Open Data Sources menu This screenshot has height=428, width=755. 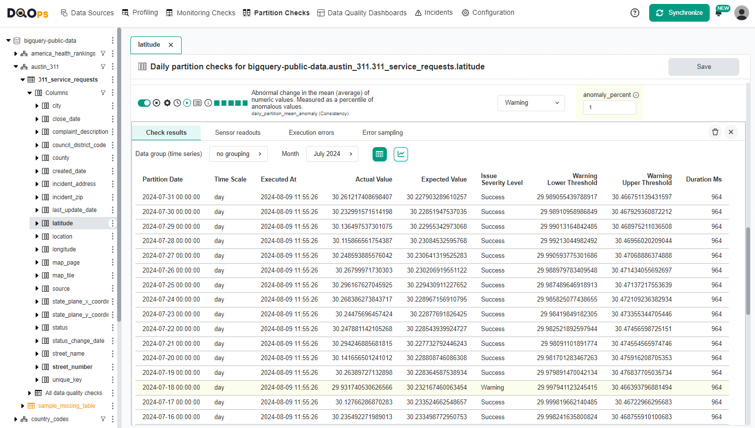pos(87,13)
